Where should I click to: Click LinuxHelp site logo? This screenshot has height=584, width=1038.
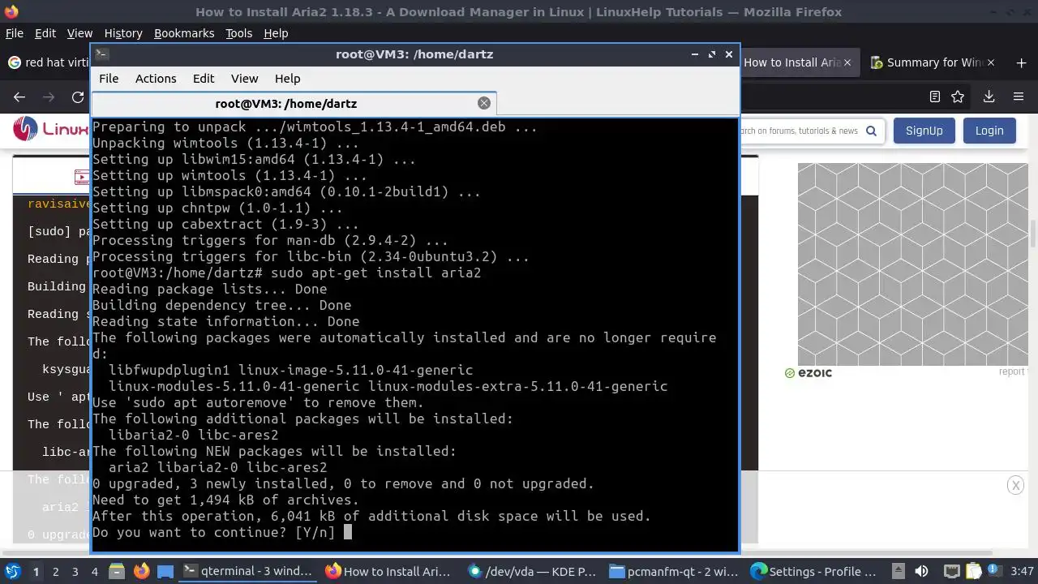[x=50, y=129]
